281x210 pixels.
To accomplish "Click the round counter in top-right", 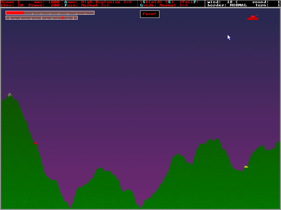I will tap(266, 2).
